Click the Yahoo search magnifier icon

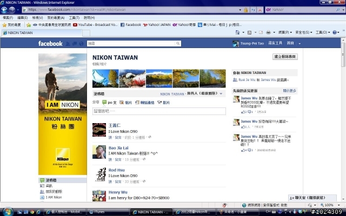338,10
